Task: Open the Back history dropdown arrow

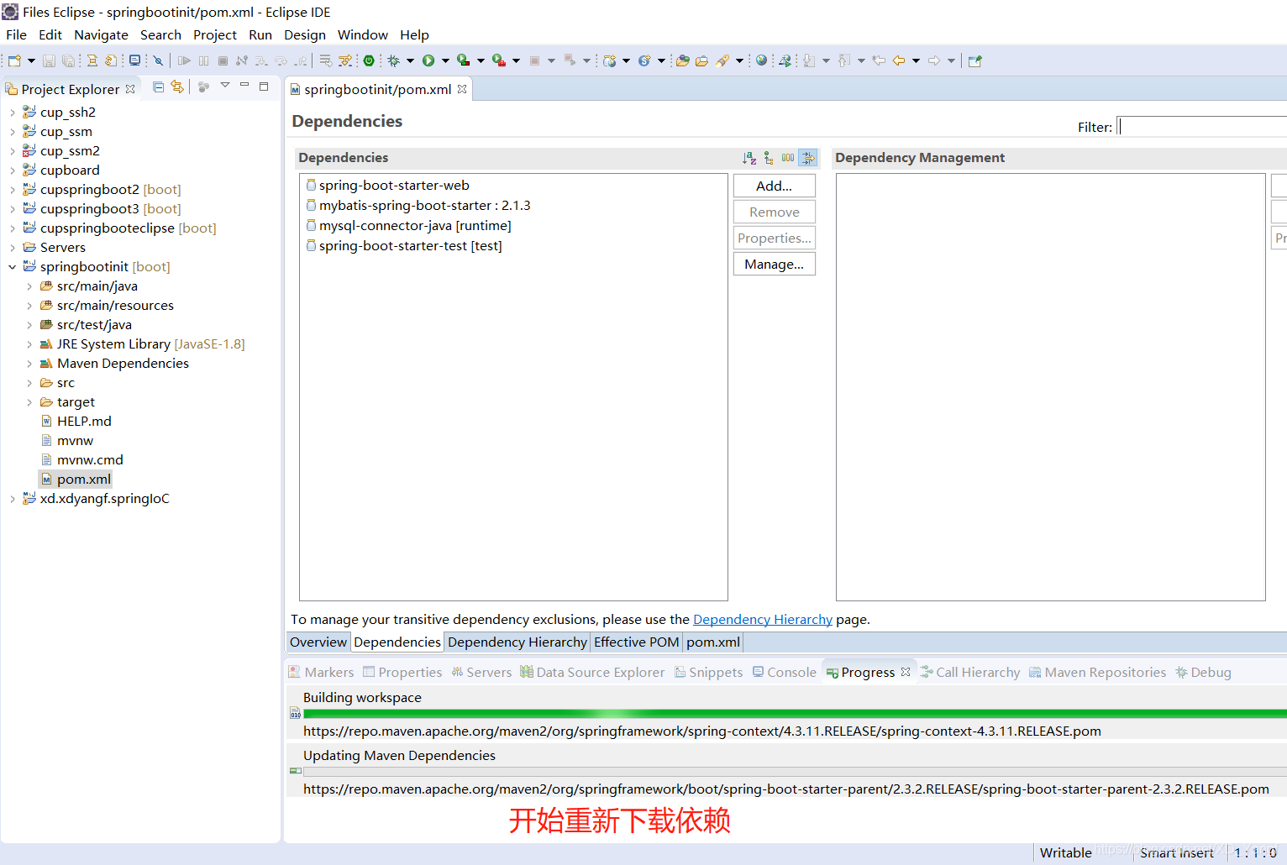Action: click(x=916, y=60)
